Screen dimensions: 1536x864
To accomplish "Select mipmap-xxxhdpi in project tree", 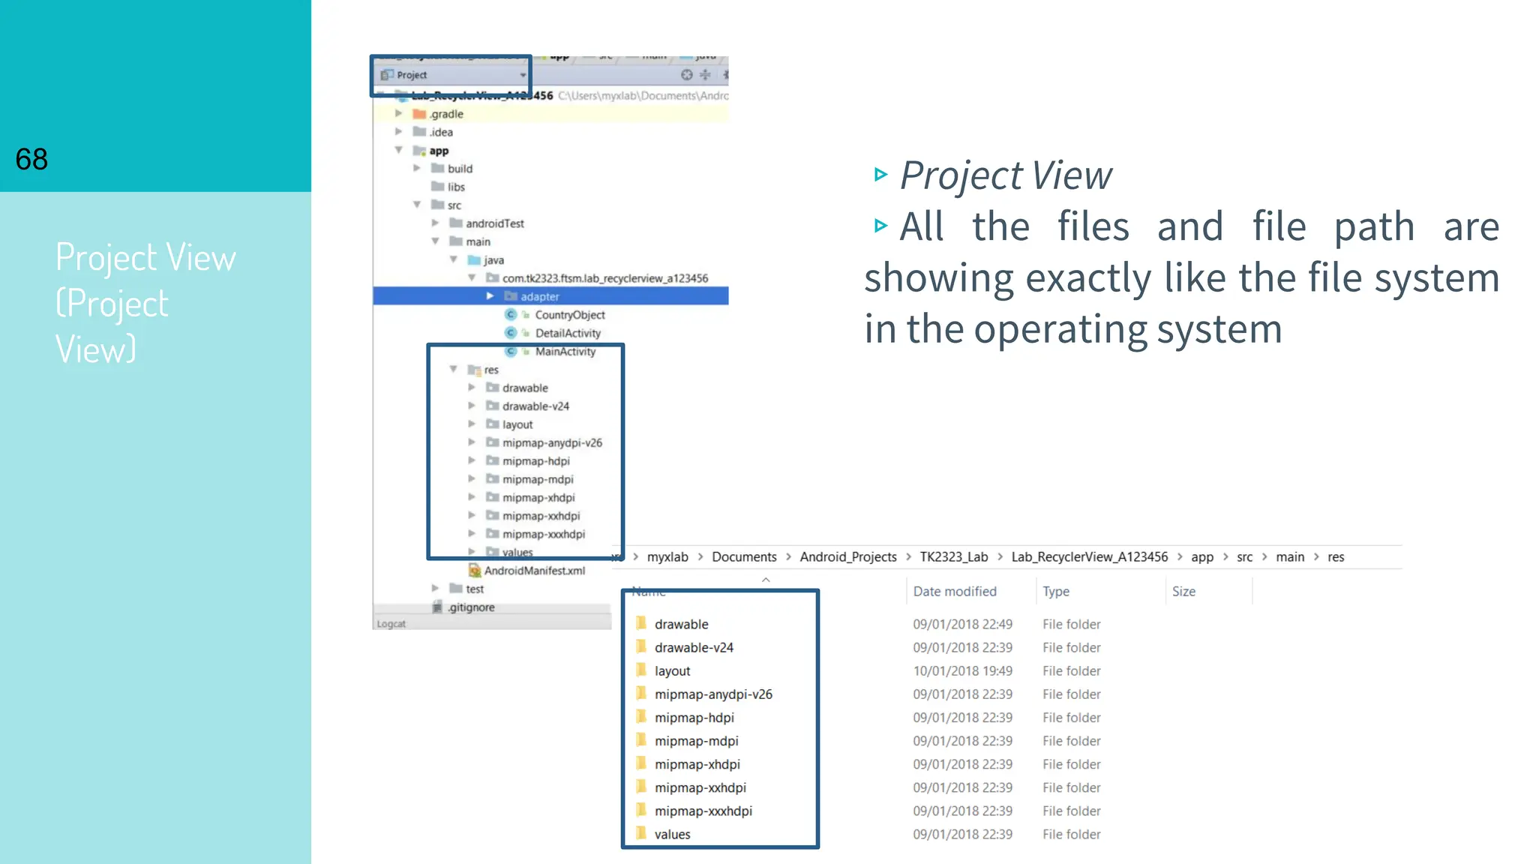I will 544,534.
